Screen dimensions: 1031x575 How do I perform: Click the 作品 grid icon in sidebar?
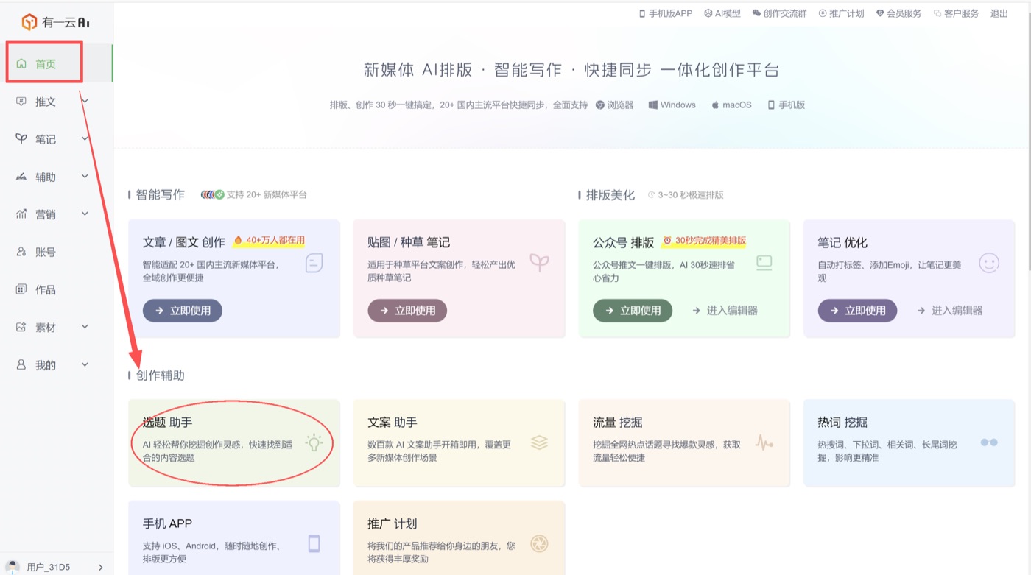tap(21, 289)
